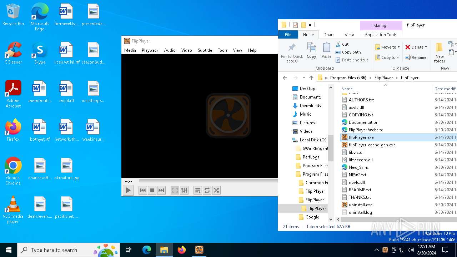Click Paste shortcut in the ribbon
457x257 pixels.
coord(352,60)
